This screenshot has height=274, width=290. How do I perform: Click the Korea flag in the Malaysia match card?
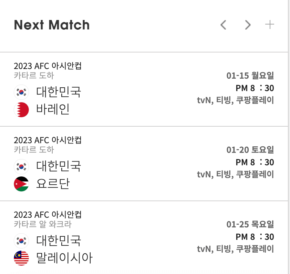click(x=21, y=241)
